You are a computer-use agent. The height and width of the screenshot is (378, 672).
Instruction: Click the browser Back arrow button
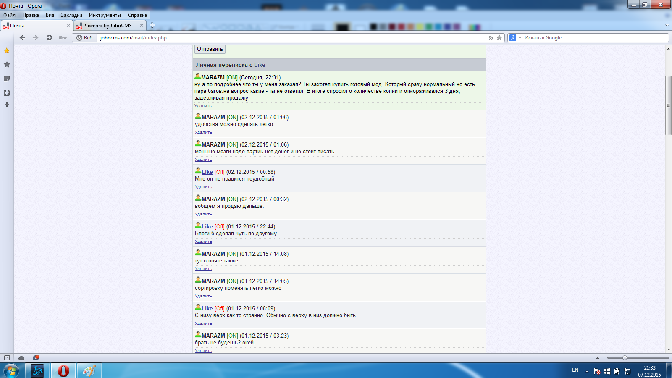[23, 38]
